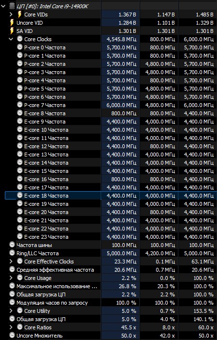Collapse the Core Clocks group
The image size is (217, 340).
[11, 39]
